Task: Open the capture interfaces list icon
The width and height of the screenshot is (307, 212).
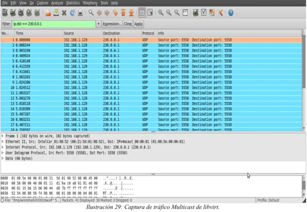Action: 5,13
